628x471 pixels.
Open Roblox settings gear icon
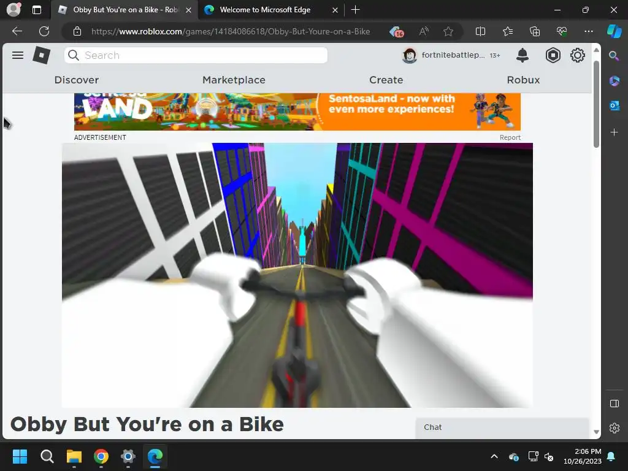pos(578,55)
